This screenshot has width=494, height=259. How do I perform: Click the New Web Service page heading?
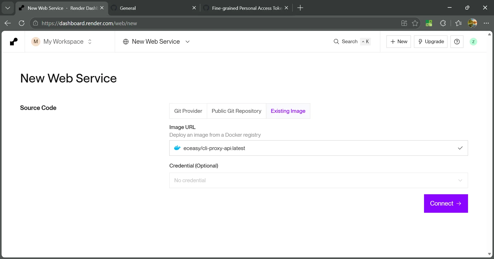click(68, 78)
